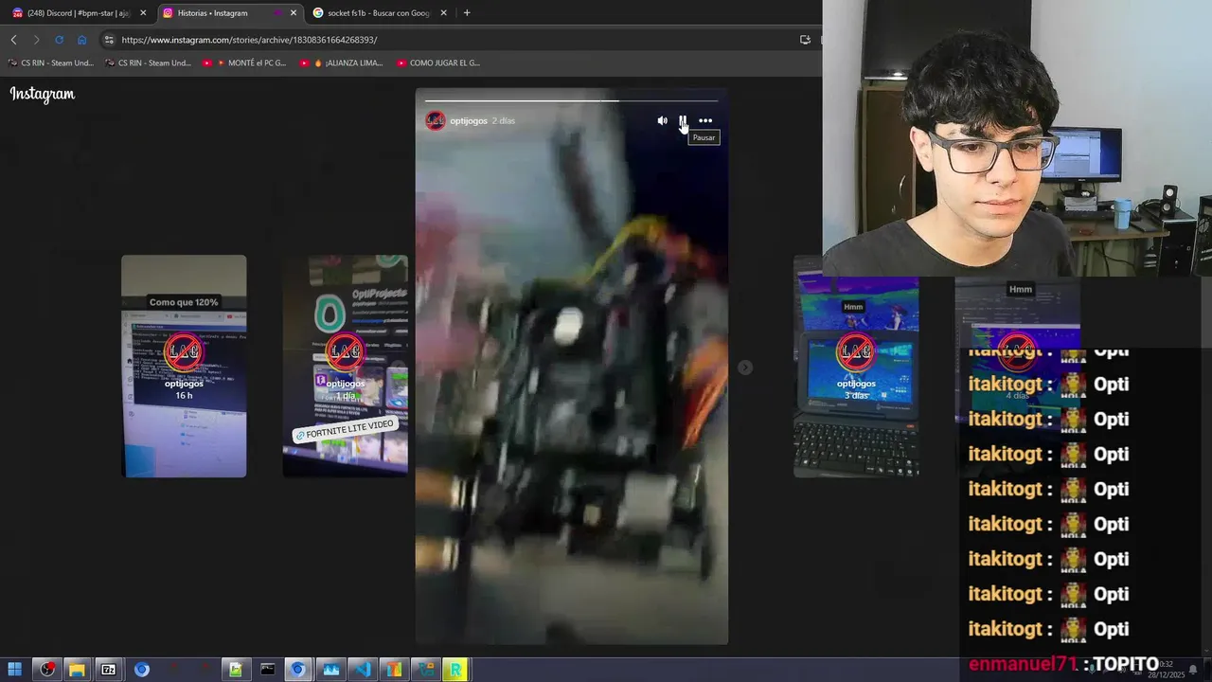Open Visual Studio Code from taskbar
Screen dimensions: 1212x682
363,670
